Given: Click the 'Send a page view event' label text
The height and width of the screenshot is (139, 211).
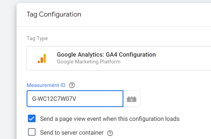Looking at the screenshot, I should pos(110,119).
